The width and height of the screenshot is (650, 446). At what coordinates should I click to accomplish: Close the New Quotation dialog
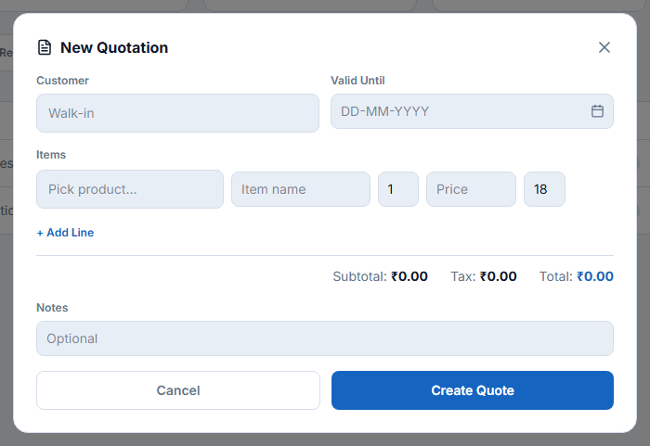(604, 47)
